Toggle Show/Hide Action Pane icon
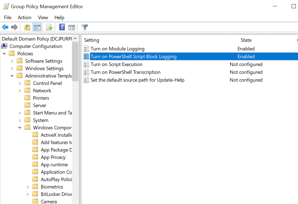 [72, 27]
